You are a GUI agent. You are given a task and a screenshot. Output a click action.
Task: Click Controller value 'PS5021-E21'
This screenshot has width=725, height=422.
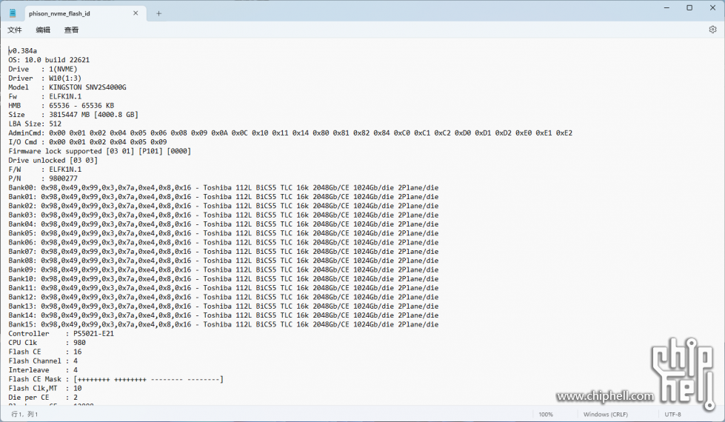tap(93, 334)
